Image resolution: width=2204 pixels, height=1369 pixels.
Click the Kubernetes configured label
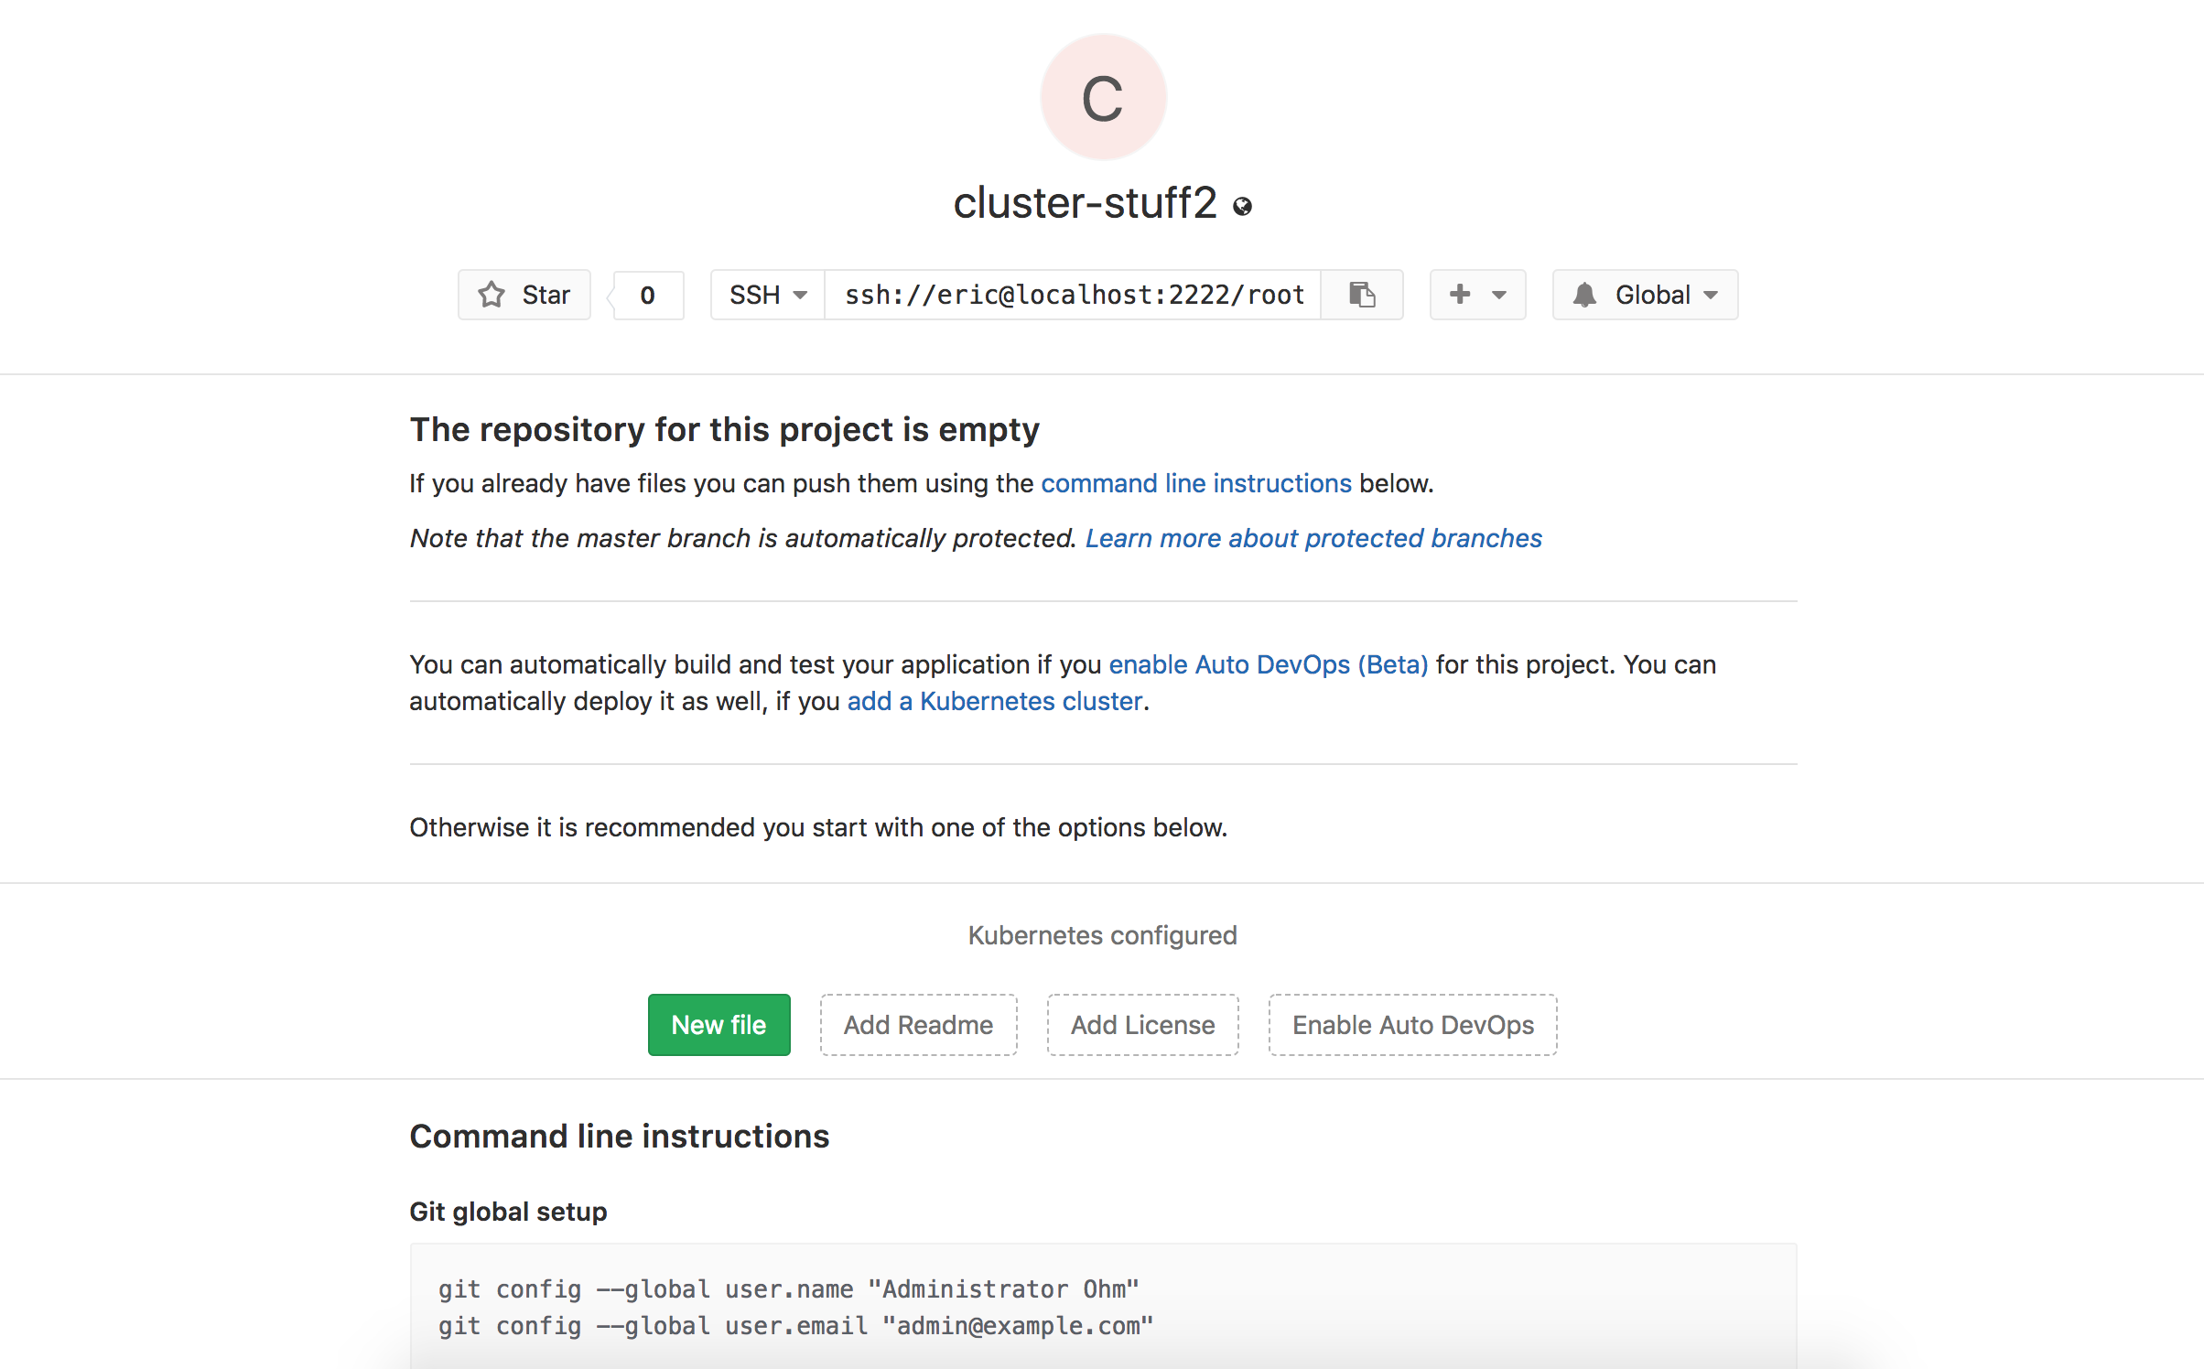point(1102,935)
